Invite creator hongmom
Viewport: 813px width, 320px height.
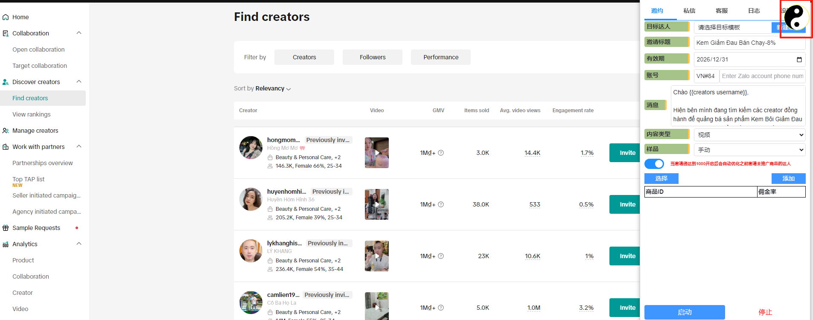626,153
